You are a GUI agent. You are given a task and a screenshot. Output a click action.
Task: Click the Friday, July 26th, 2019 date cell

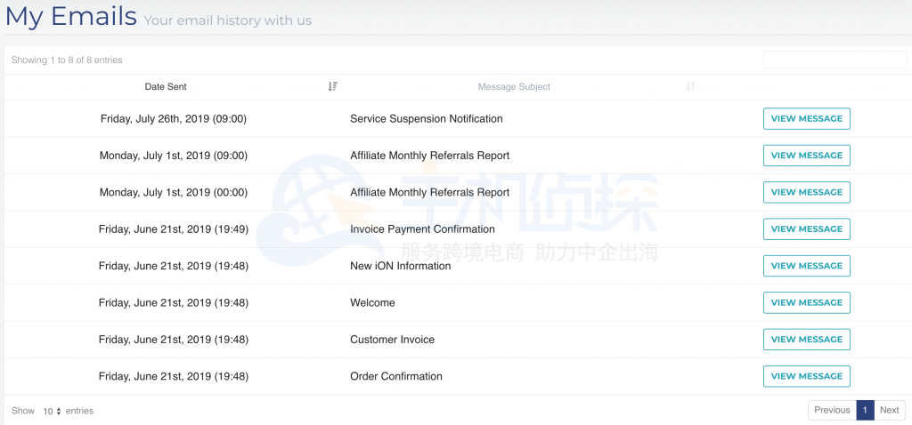[x=173, y=118]
